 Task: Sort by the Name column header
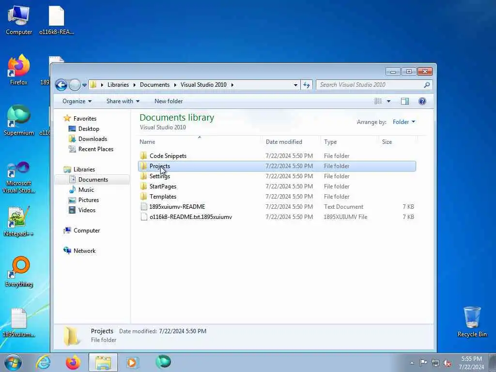point(200,142)
